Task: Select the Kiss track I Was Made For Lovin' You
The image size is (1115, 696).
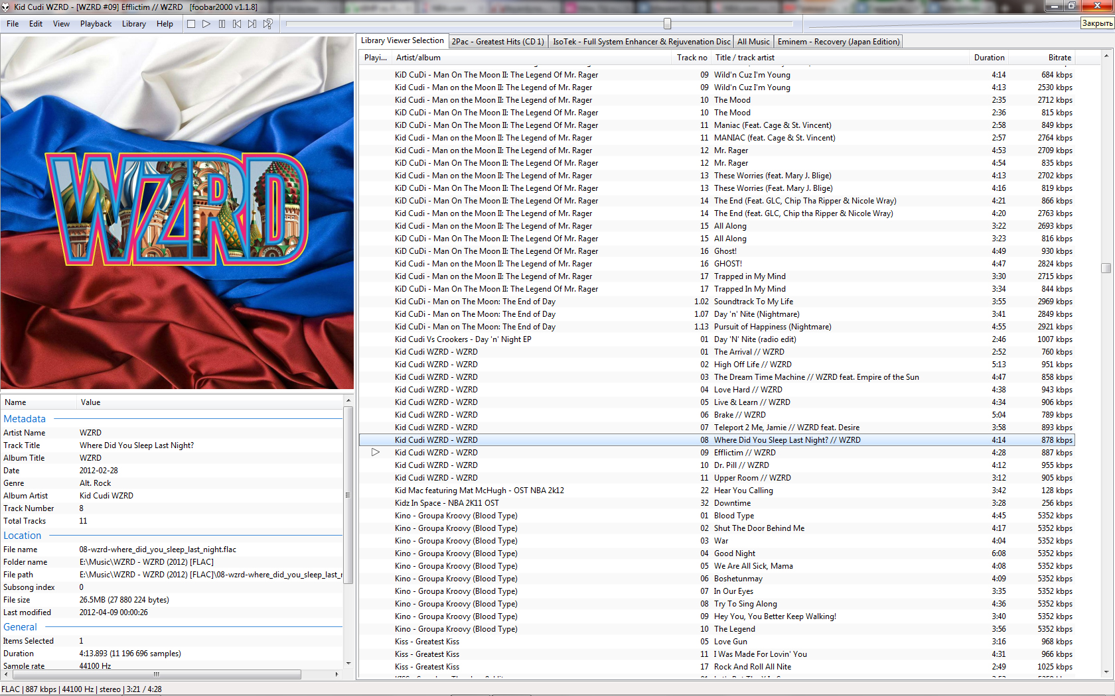Action: pos(716,654)
